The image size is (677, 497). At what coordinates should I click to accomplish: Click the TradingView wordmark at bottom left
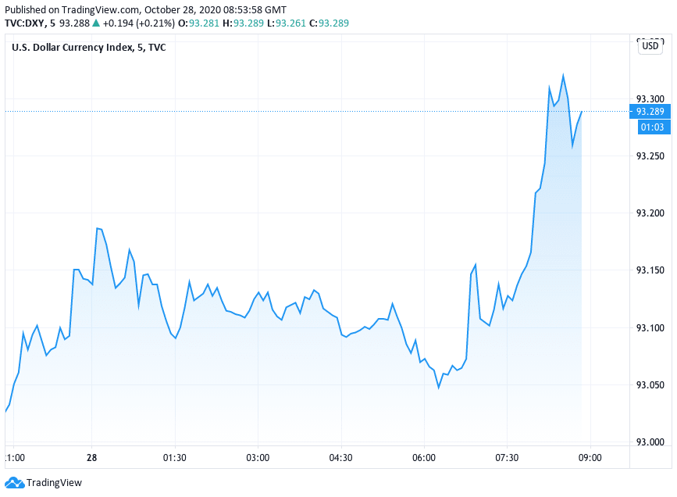[x=54, y=483]
